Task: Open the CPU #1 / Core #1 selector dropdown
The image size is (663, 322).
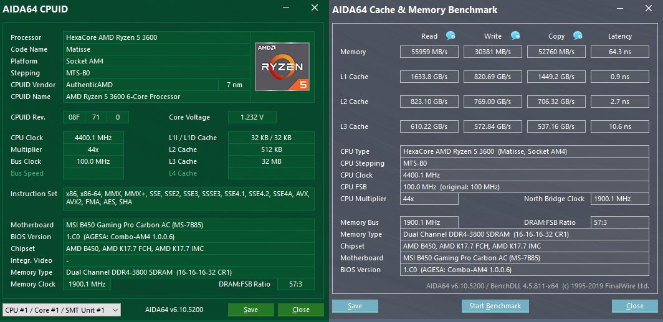Action: tap(62, 310)
